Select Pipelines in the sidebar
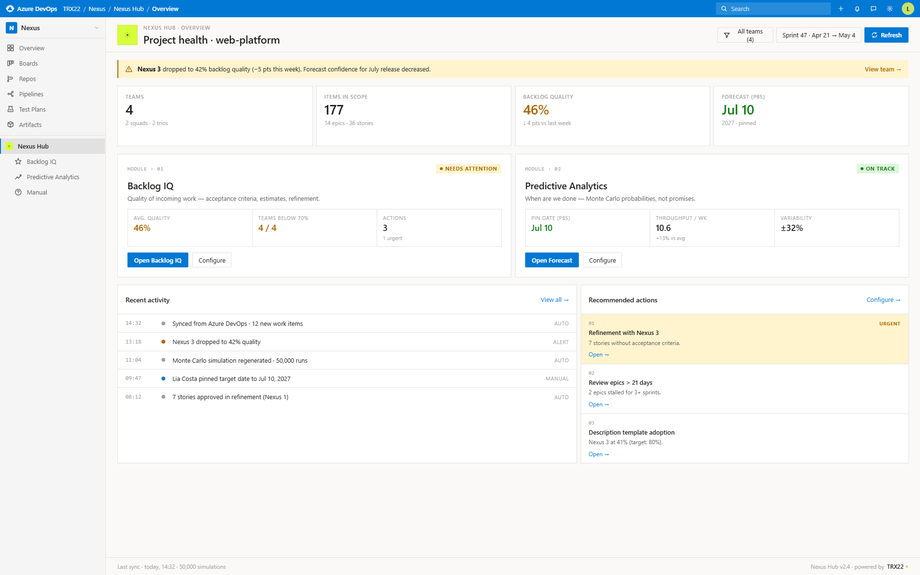 [x=32, y=94]
